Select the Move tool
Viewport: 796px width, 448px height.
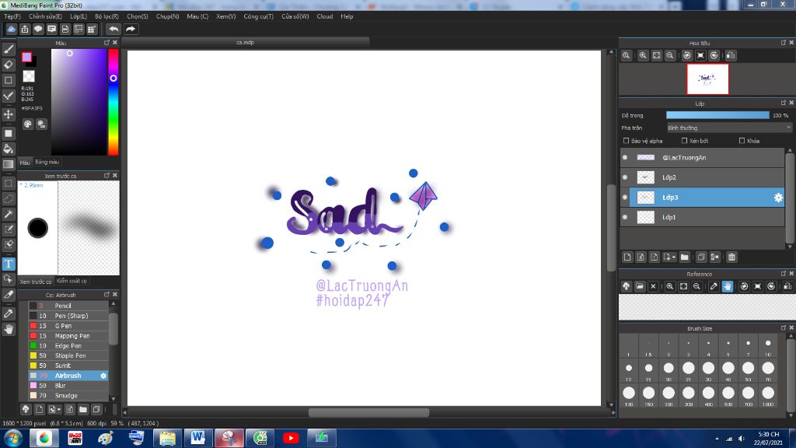coord(9,114)
